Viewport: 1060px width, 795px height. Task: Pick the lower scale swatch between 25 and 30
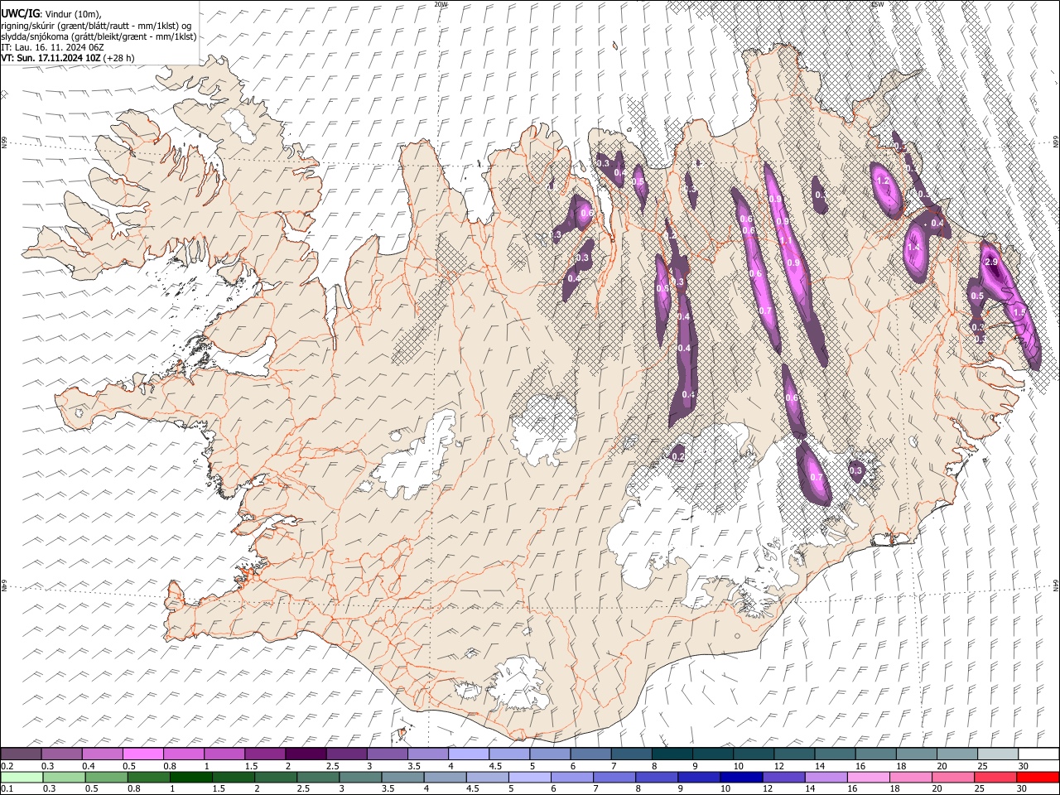[997, 778]
